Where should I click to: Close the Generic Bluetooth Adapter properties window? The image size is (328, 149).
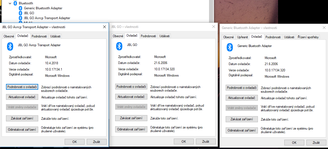click(x=324, y=28)
